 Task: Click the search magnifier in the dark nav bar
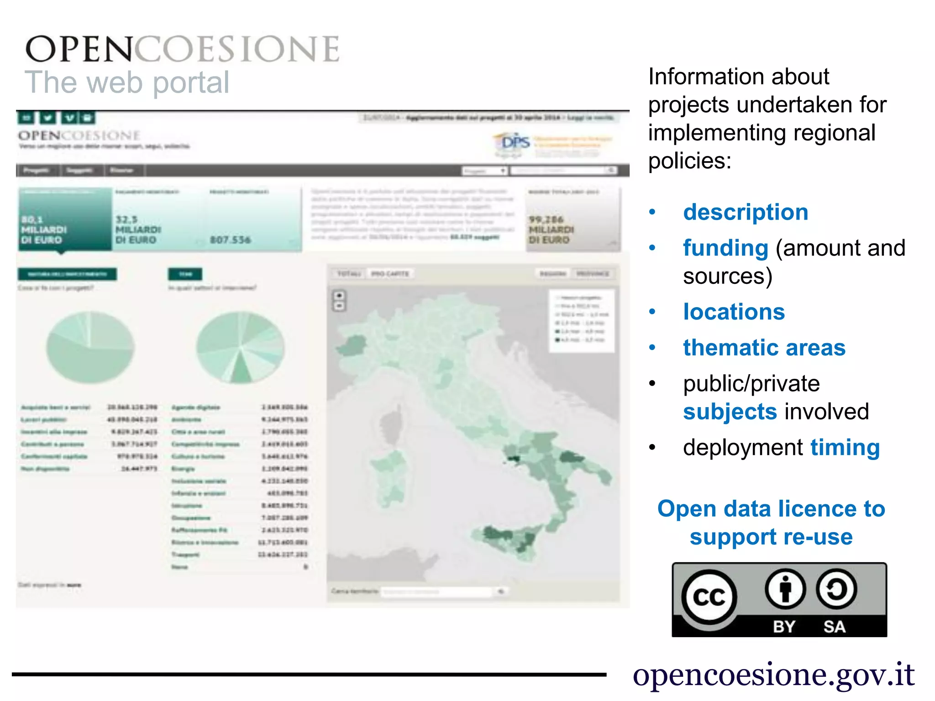pos(611,171)
